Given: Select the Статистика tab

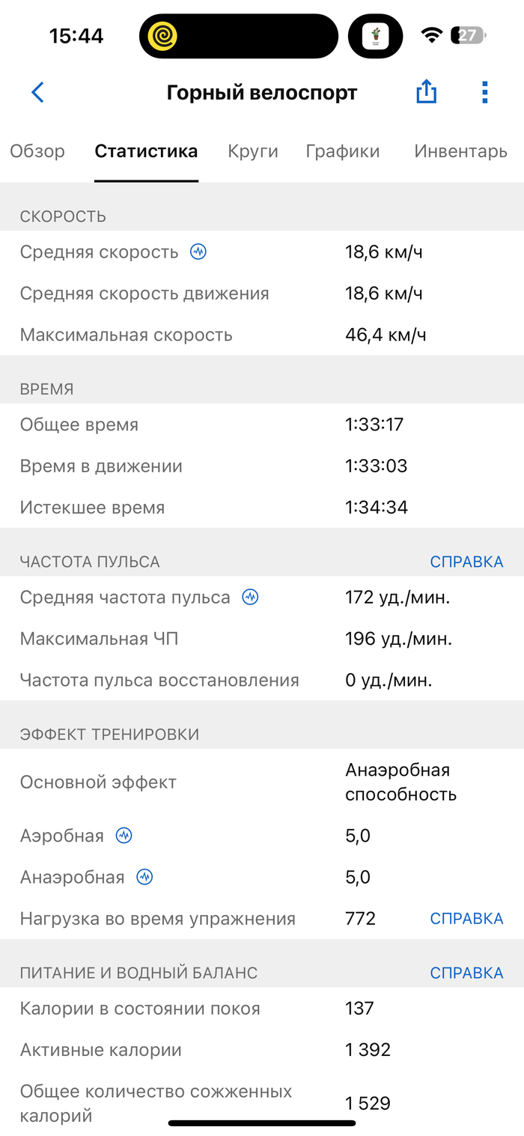Looking at the screenshot, I should 146,151.
